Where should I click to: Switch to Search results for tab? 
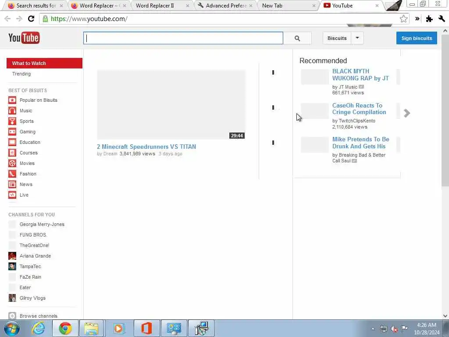click(36, 5)
